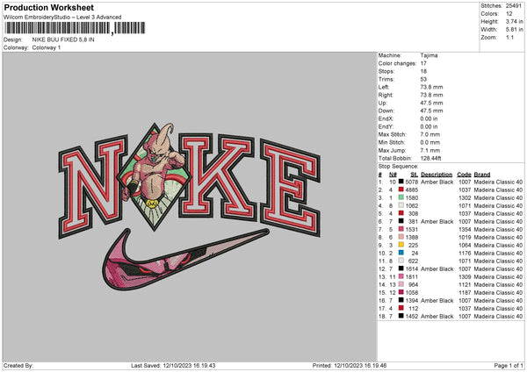Image resolution: width=527 pixels, height=372 pixels.
Task: Select 'Wilcom EmbroideryStudio – Level 3 Advanced' text
Action: coord(62,18)
